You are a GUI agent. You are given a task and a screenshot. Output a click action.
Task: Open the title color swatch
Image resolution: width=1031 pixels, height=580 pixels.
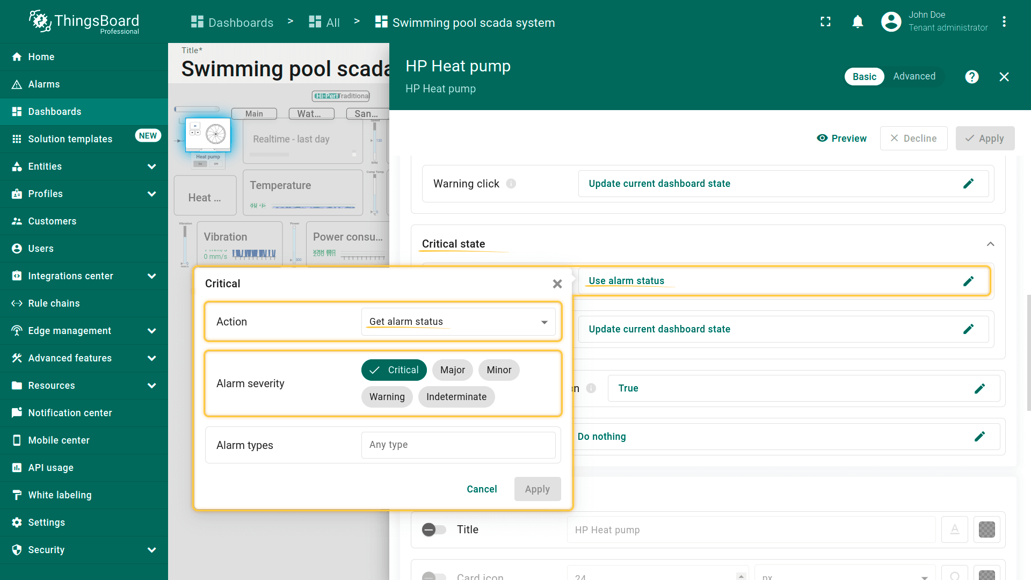(986, 530)
